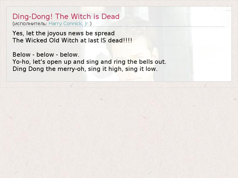Click the word Dead in the title

(110, 16)
